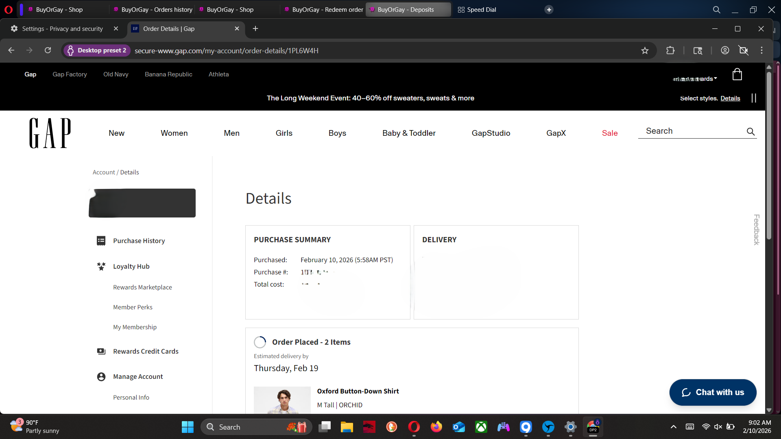The image size is (781, 439).
Task: Bookmark this page with the star icon
Action: point(645,51)
